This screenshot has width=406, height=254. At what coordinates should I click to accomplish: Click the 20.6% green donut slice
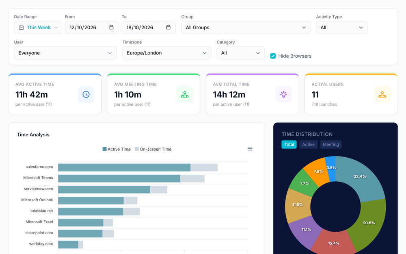pyautogui.click(x=369, y=223)
